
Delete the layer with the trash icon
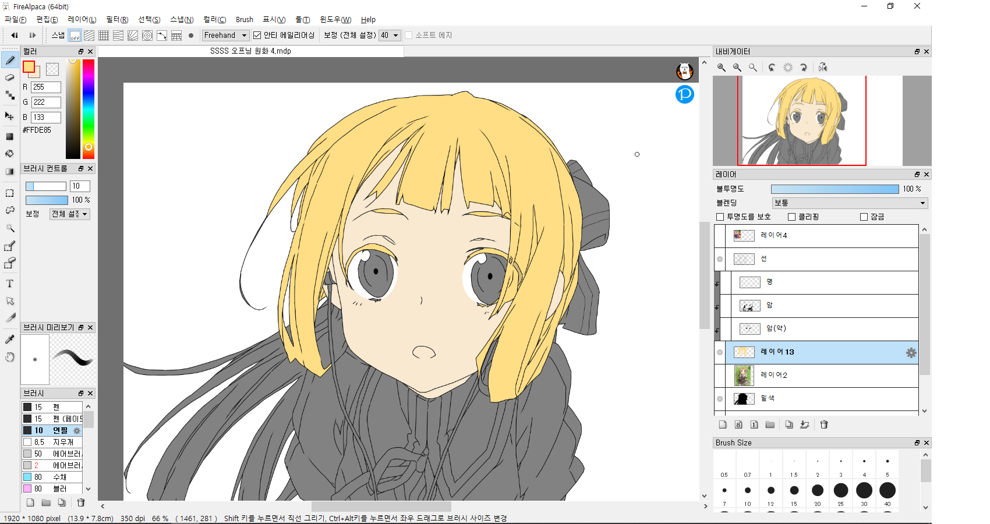pyautogui.click(x=824, y=424)
